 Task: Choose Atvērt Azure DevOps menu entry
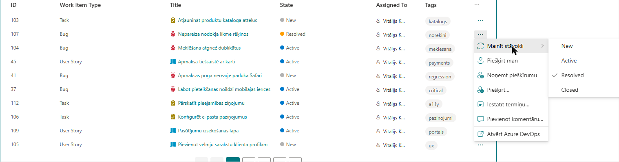click(x=511, y=134)
